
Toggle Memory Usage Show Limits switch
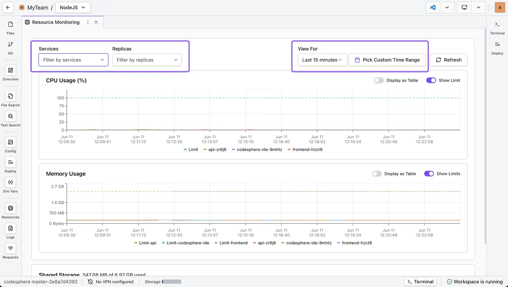coord(429,174)
